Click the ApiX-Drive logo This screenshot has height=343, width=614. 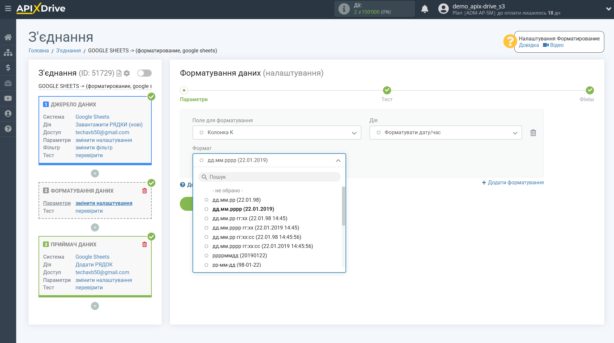(x=41, y=8)
